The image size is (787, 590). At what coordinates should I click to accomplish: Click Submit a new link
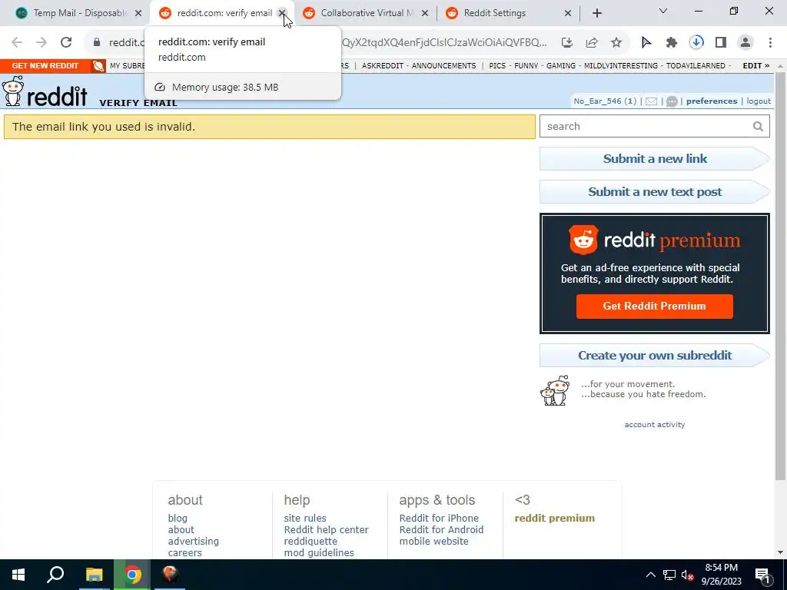(655, 158)
